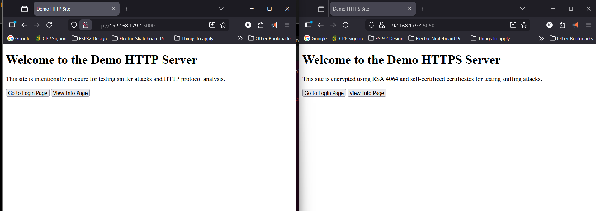The height and width of the screenshot is (211, 596).
Task: Click the insecure connection padlock in HTTP window
Action: pos(85,25)
